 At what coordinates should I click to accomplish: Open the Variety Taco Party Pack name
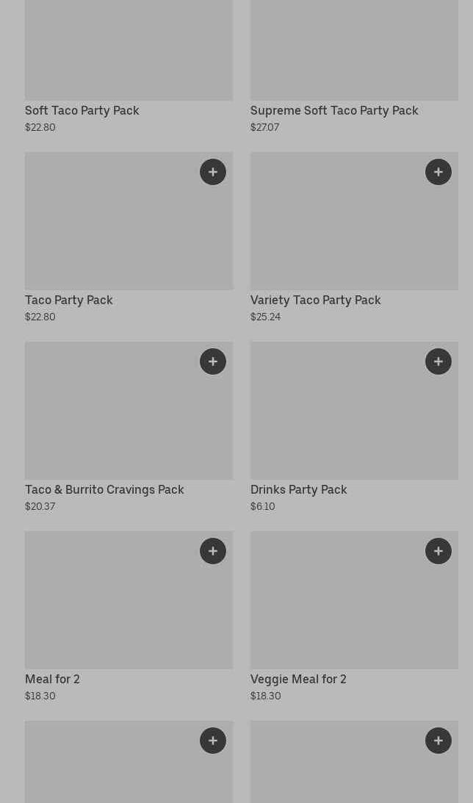316,300
